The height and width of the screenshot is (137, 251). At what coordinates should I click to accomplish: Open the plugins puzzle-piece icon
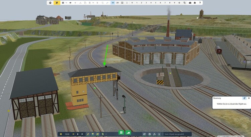pos(195,3)
